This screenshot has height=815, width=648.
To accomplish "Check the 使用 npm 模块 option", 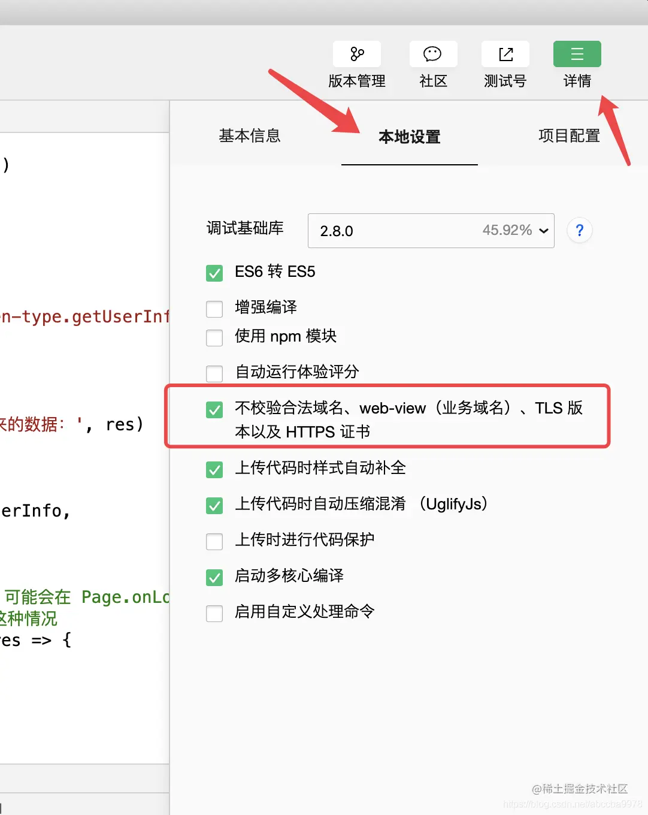I will point(214,337).
